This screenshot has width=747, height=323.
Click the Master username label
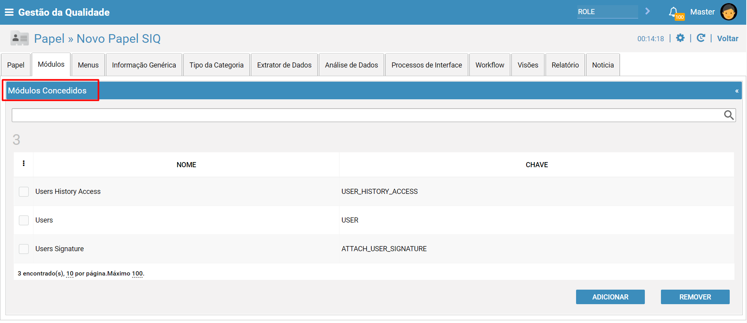coord(703,12)
